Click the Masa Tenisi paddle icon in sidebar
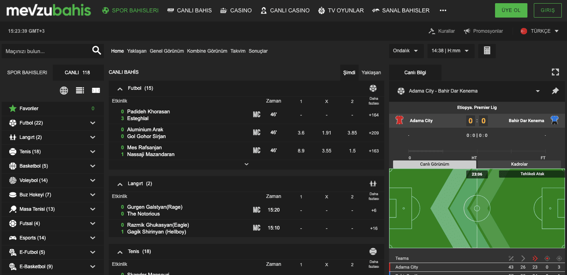Image resolution: width=567 pixels, height=275 pixels. [x=13, y=209]
